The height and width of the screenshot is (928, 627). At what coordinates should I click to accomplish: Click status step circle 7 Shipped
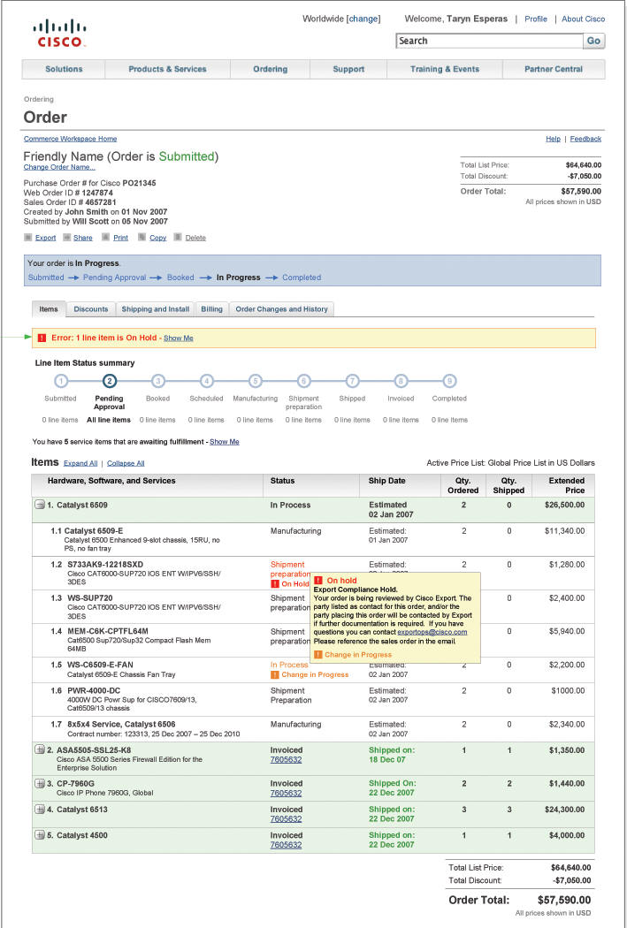(x=352, y=381)
